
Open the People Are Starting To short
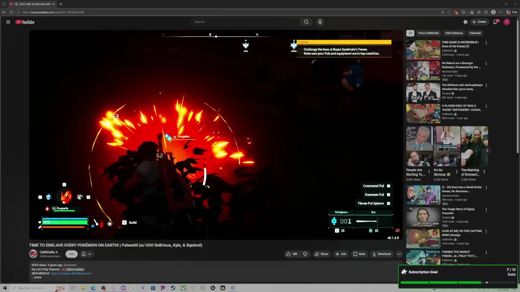coord(419,146)
